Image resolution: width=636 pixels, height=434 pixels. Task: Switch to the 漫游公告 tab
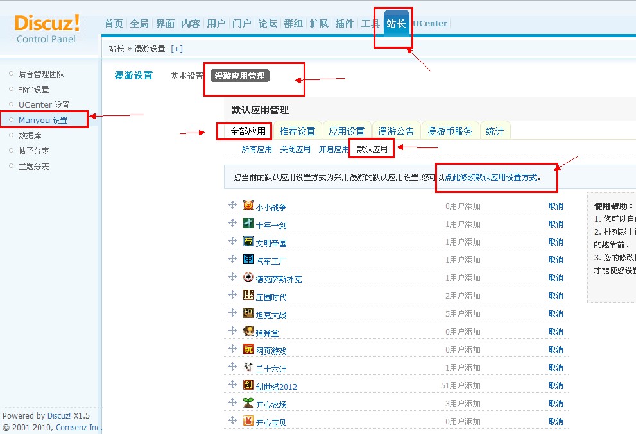coord(396,131)
